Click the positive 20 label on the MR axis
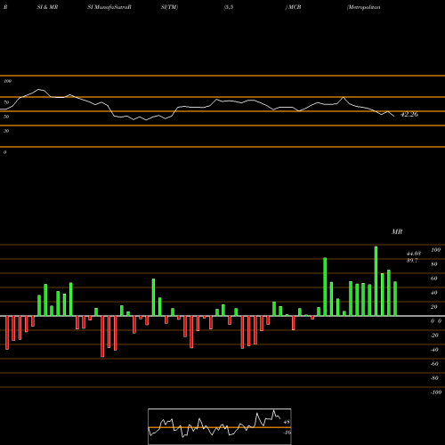This screenshot has height=445, width=445. point(433,307)
